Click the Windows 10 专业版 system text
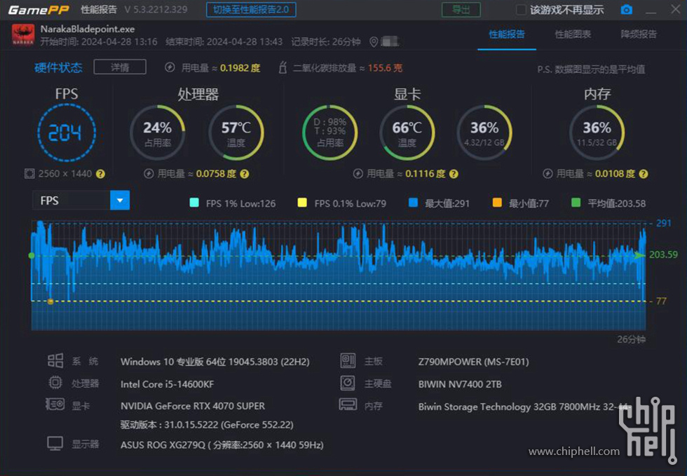Viewport: 687px width, 476px height. (215, 362)
